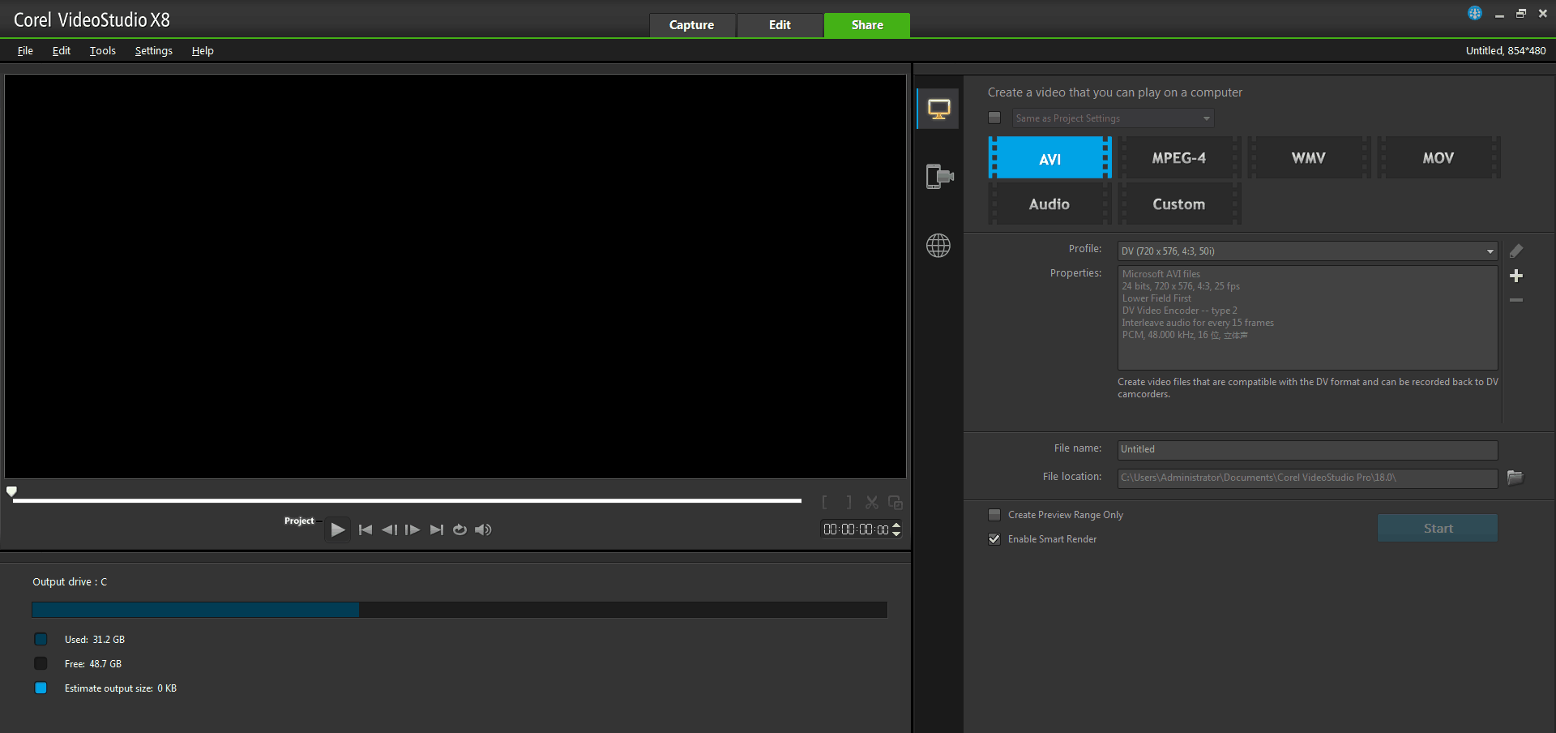Screen dimensions: 1556x733
Task: Switch to the Edit step tab
Action: pos(780,25)
